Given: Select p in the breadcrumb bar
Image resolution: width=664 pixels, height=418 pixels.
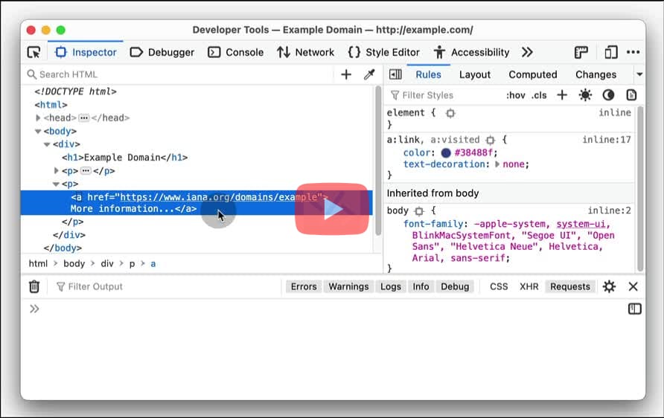Looking at the screenshot, I should (132, 263).
